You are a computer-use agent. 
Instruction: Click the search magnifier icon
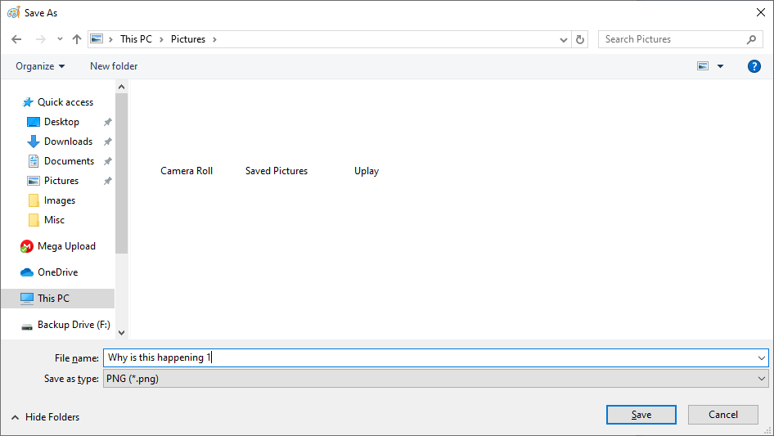click(751, 39)
